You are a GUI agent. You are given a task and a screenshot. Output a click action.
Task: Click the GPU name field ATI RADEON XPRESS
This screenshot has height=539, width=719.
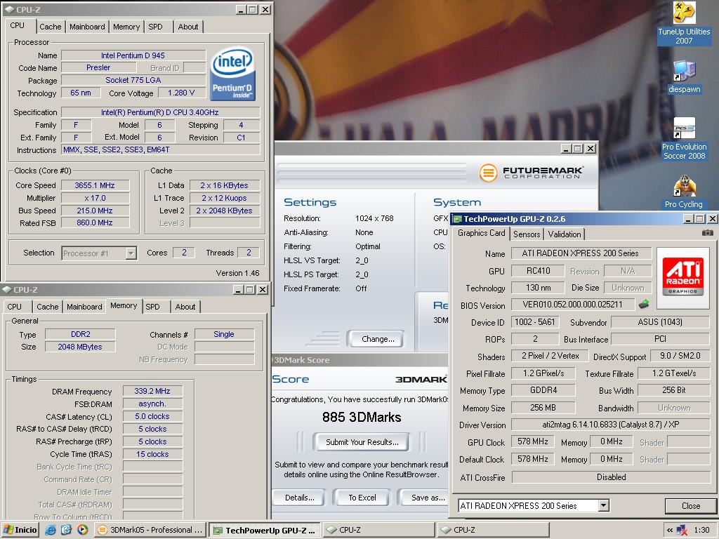pyautogui.click(x=581, y=253)
